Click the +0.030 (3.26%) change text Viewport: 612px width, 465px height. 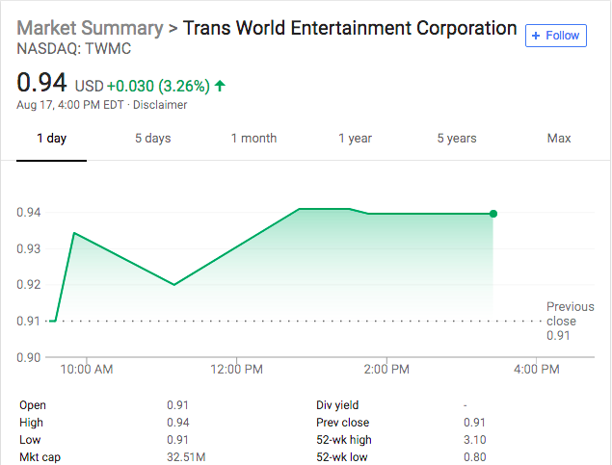tap(158, 86)
